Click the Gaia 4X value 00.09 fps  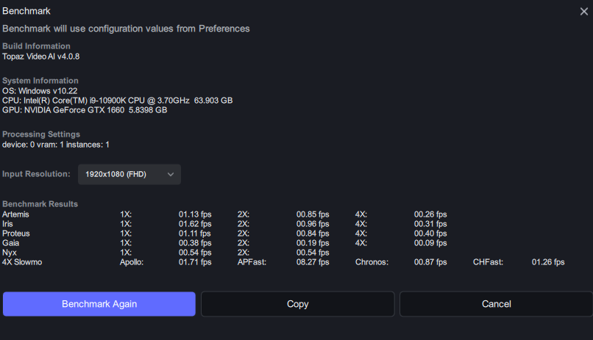pos(430,243)
